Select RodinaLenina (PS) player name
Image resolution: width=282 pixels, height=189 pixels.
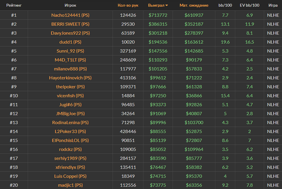[x=70, y=123]
